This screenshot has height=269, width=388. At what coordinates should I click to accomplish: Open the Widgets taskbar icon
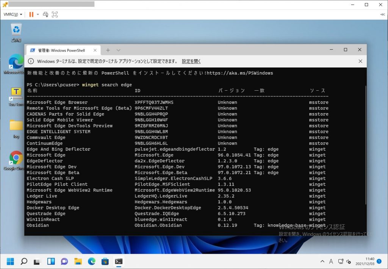[51, 261]
